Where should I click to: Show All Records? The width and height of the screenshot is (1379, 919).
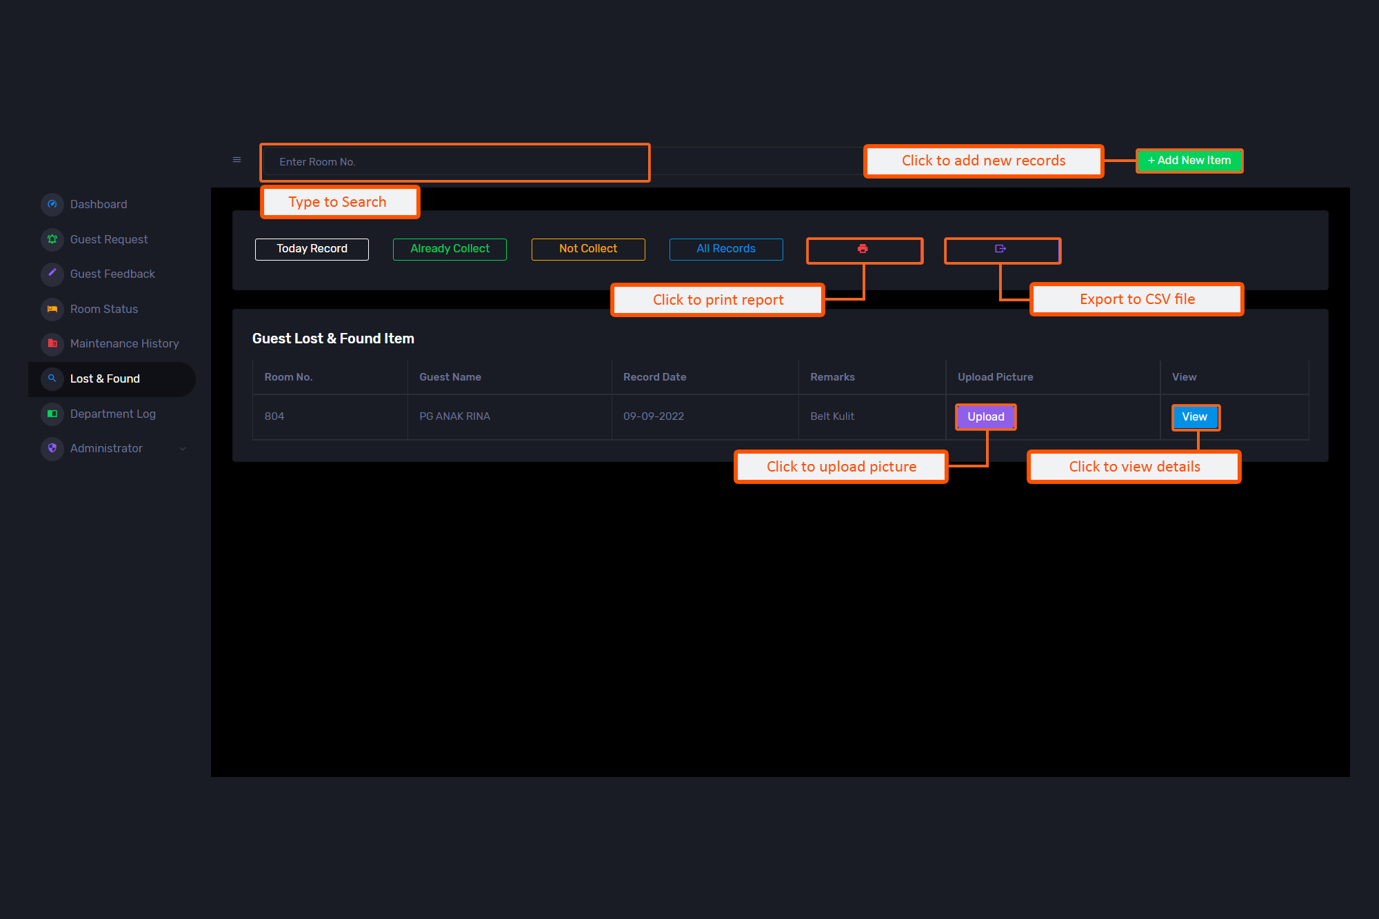(726, 249)
